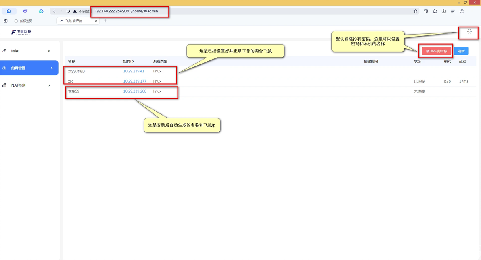Click the p2p mode value

coord(447,81)
